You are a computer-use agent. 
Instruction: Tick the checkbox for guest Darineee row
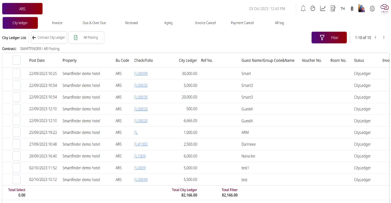coord(17,144)
